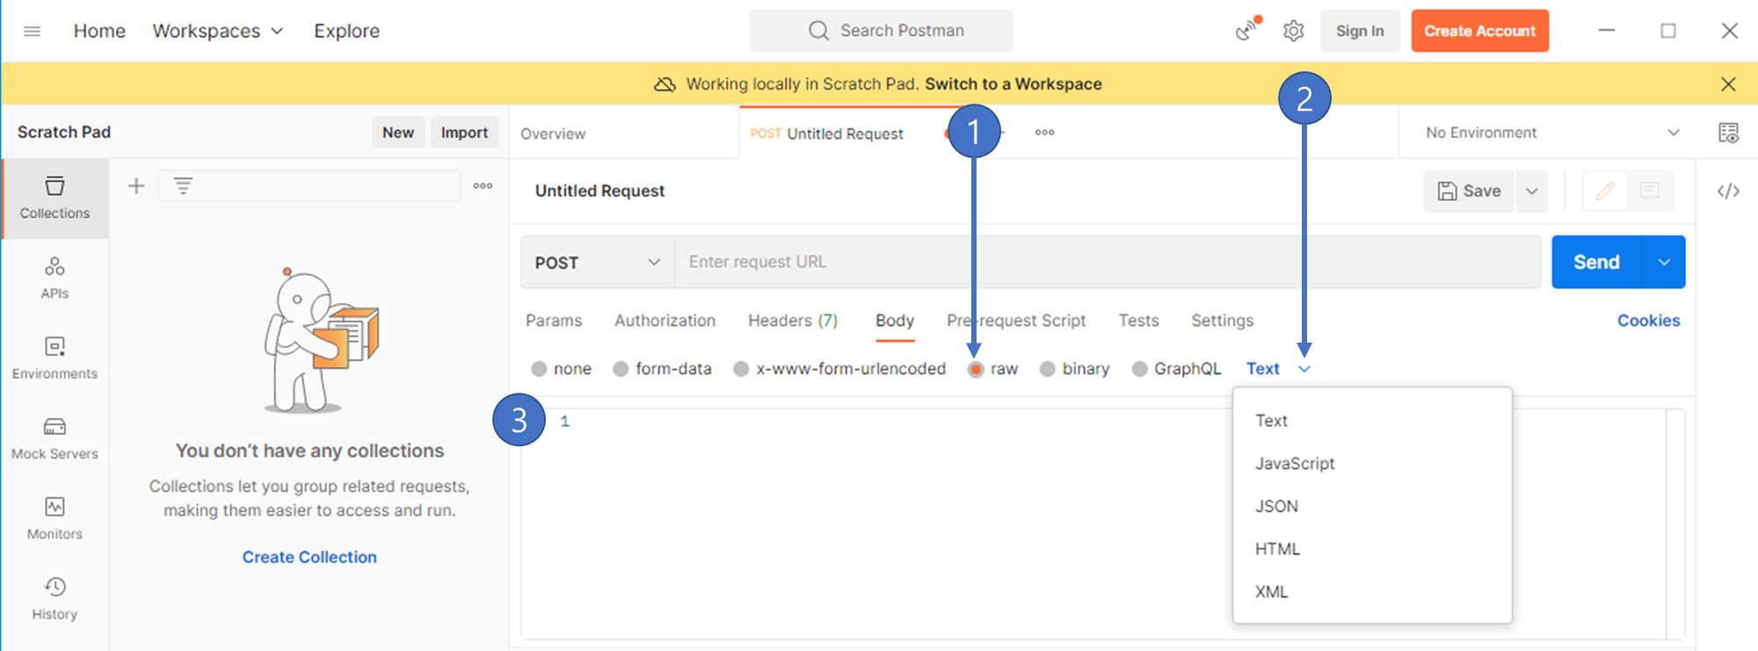Screen dimensions: 1758x651
Task: Open the POST method dropdown
Action: [598, 262]
